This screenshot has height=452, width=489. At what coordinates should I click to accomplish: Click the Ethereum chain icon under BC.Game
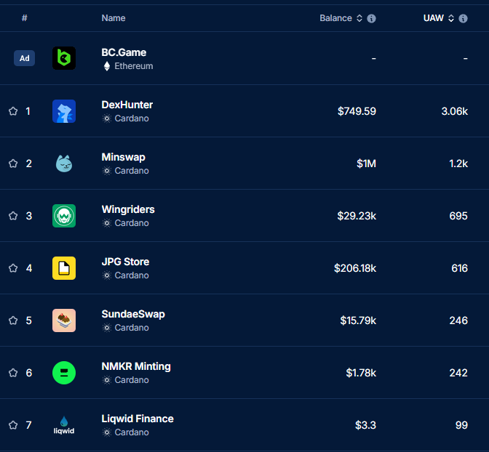pos(107,66)
